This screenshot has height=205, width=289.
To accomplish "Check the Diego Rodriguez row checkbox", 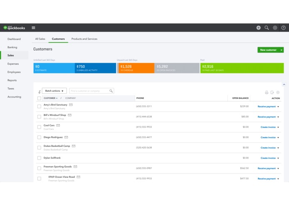I will (x=39, y=137).
